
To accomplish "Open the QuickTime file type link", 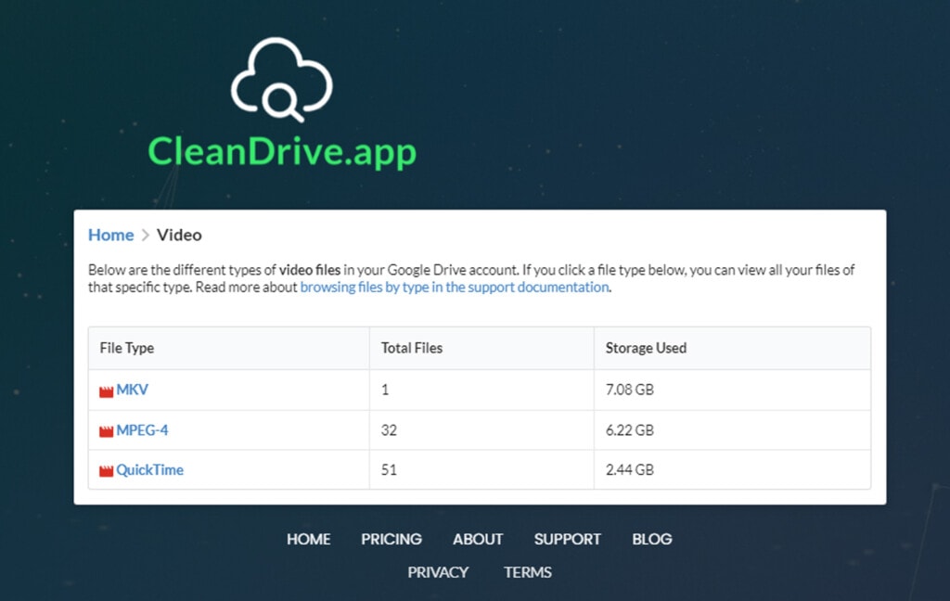I will point(149,469).
